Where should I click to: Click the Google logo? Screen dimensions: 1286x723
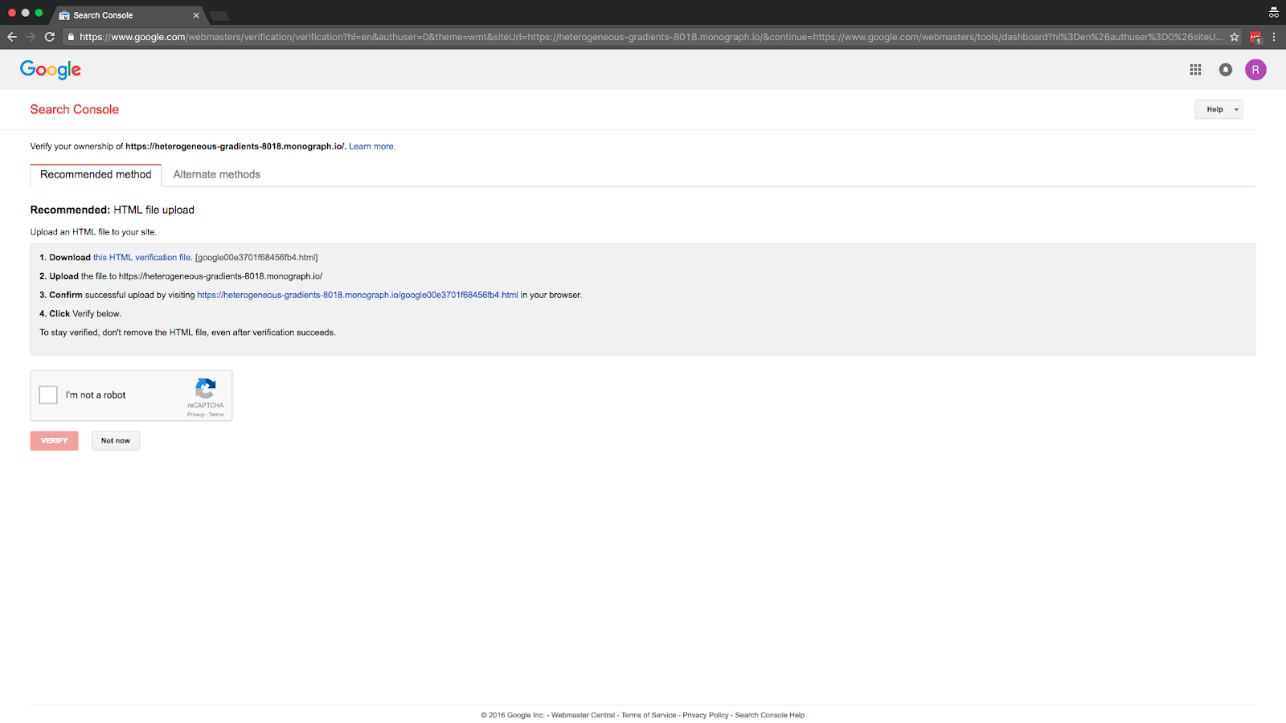pos(51,70)
